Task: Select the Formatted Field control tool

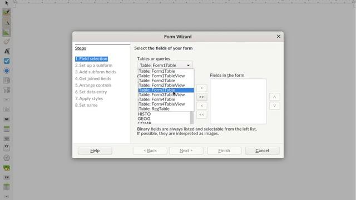Action: [7, 119]
